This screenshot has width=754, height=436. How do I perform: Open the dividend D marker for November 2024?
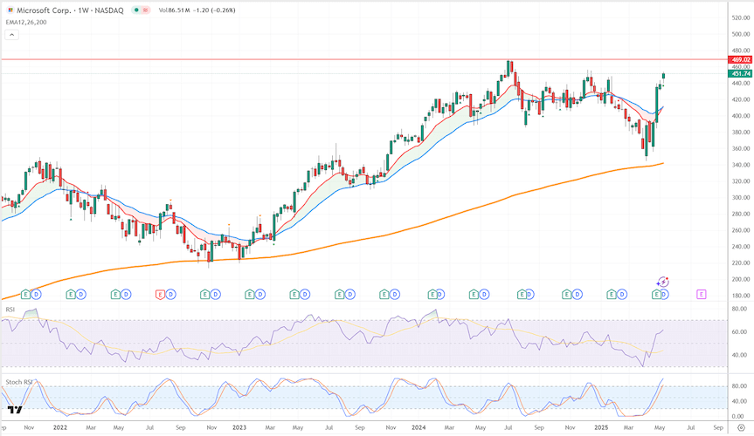pyautogui.click(x=578, y=295)
